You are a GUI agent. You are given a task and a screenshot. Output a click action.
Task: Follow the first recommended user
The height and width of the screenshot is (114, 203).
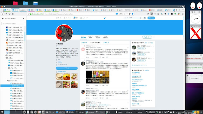pyautogui.click(x=141, y=48)
